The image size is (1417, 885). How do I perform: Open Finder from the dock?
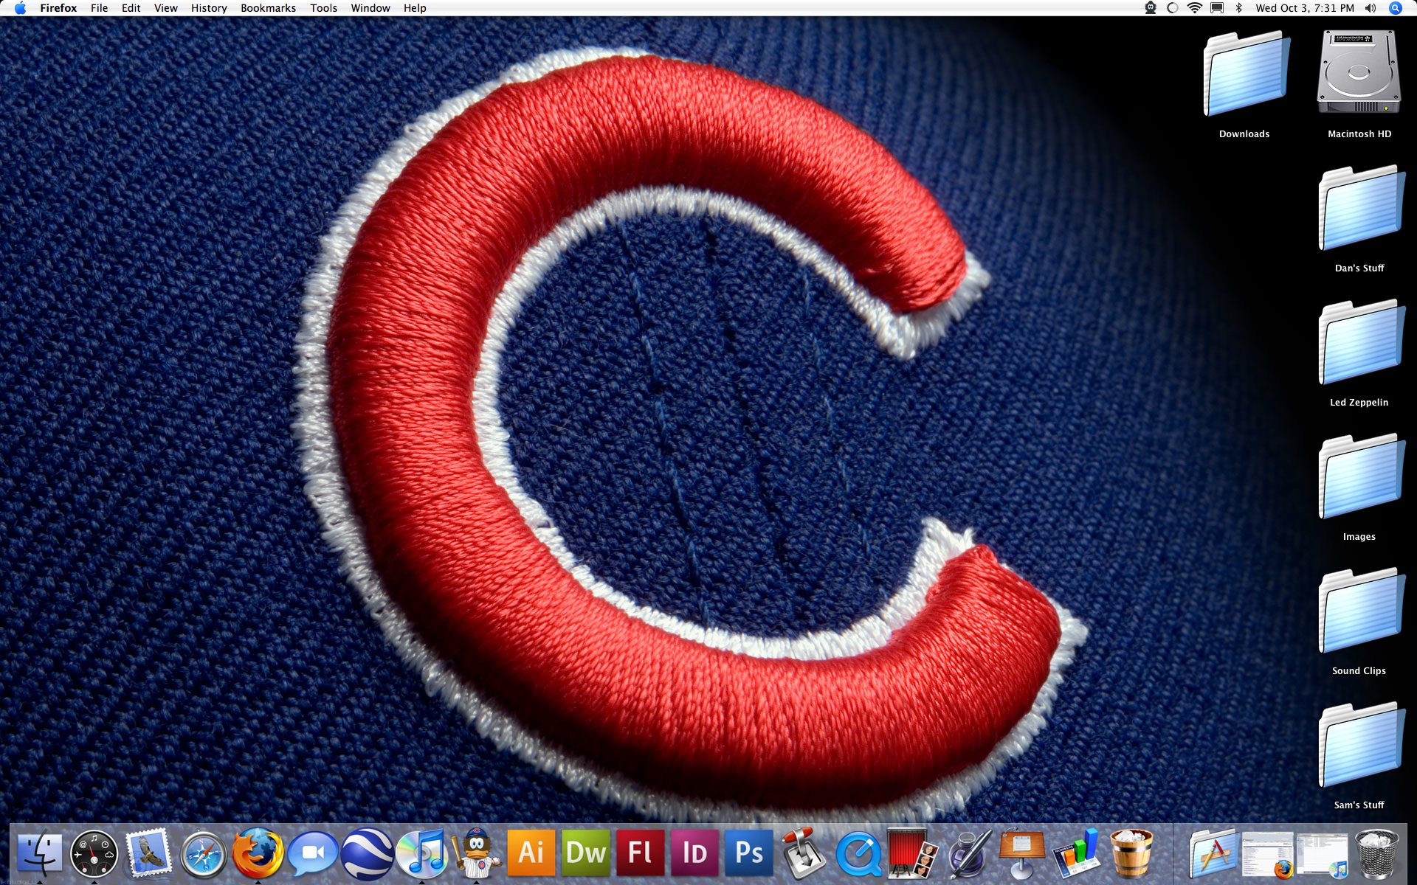point(39,853)
